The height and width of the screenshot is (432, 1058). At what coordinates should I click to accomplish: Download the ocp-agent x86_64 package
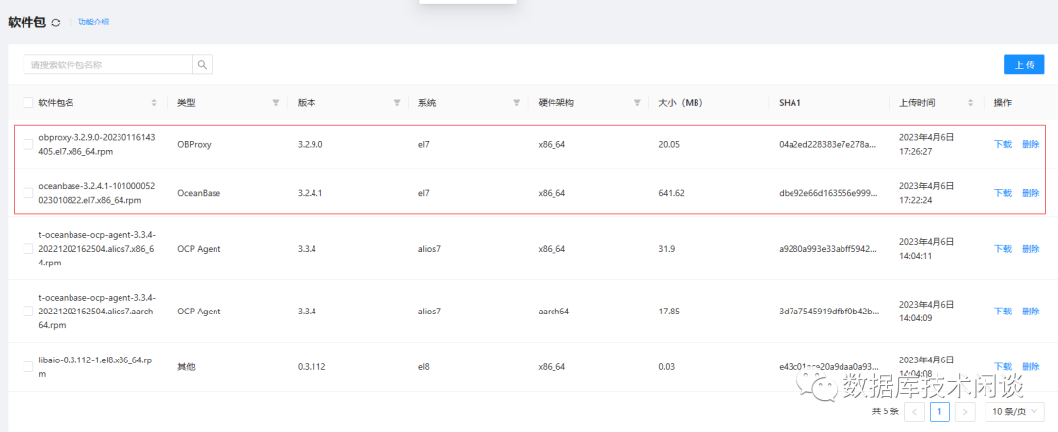tap(1003, 249)
